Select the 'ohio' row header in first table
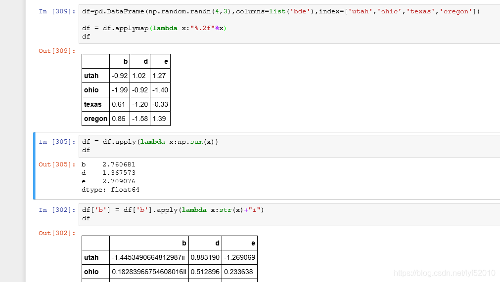This screenshot has height=282, width=500. click(95, 90)
